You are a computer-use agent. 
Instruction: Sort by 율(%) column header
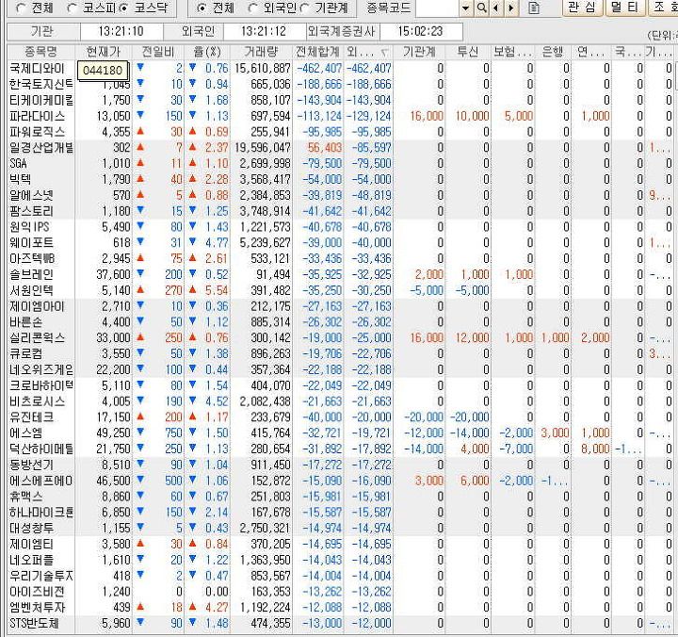tap(207, 52)
